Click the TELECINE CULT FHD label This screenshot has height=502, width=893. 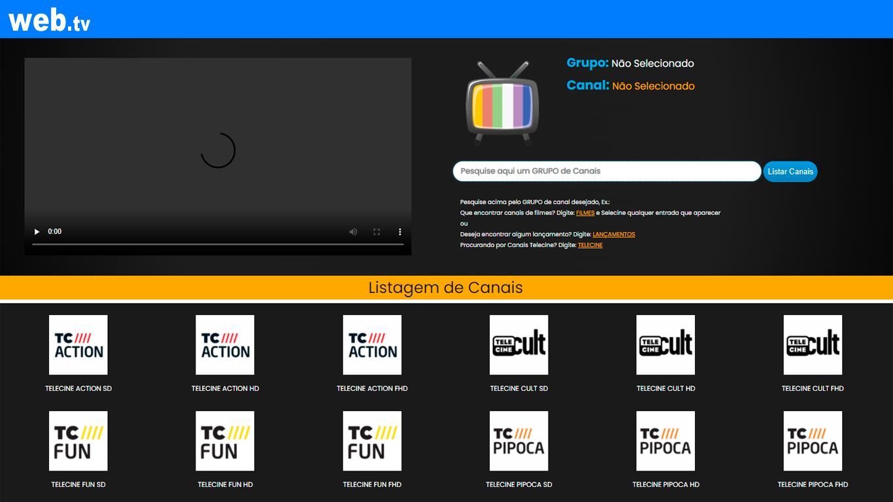pos(813,388)
